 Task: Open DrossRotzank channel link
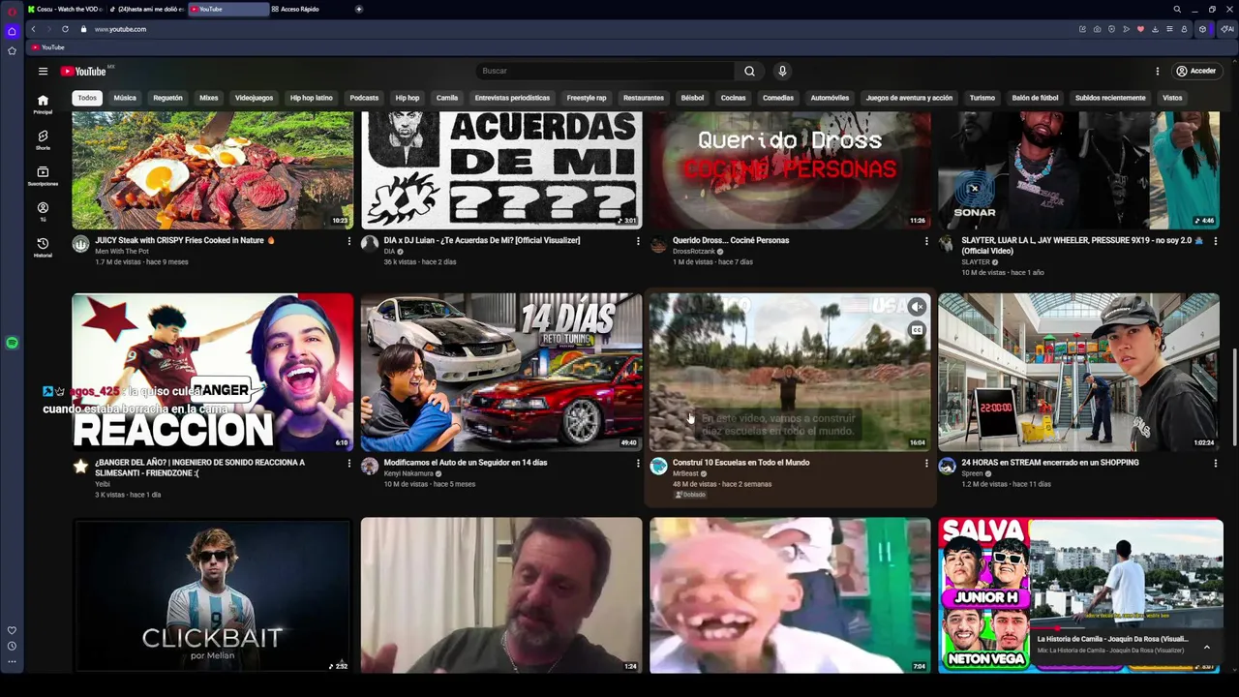click(x=694, y=251)
